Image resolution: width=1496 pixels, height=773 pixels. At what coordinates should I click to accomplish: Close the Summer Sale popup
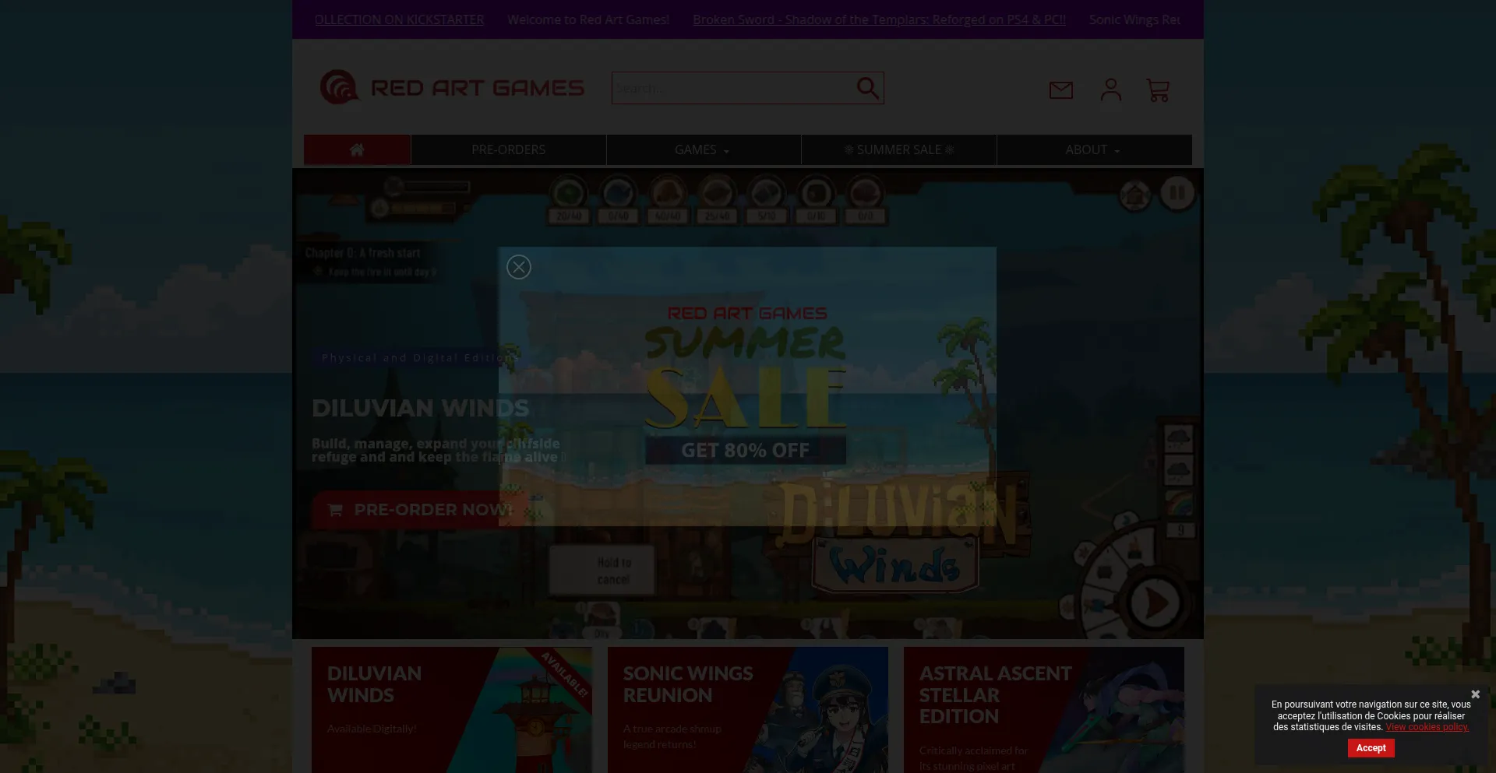[x=518, y=267]
